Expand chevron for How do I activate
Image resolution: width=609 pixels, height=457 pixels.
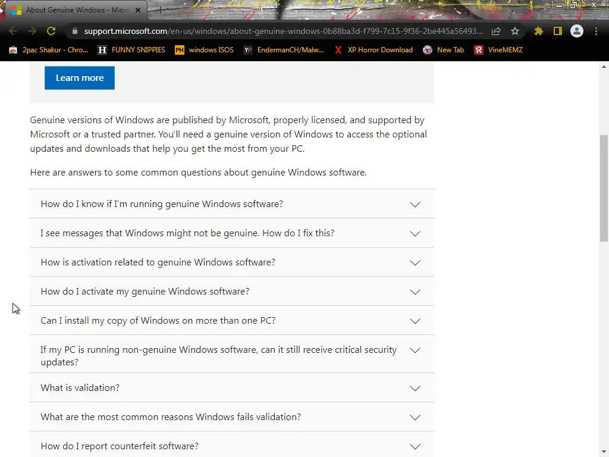415,292
